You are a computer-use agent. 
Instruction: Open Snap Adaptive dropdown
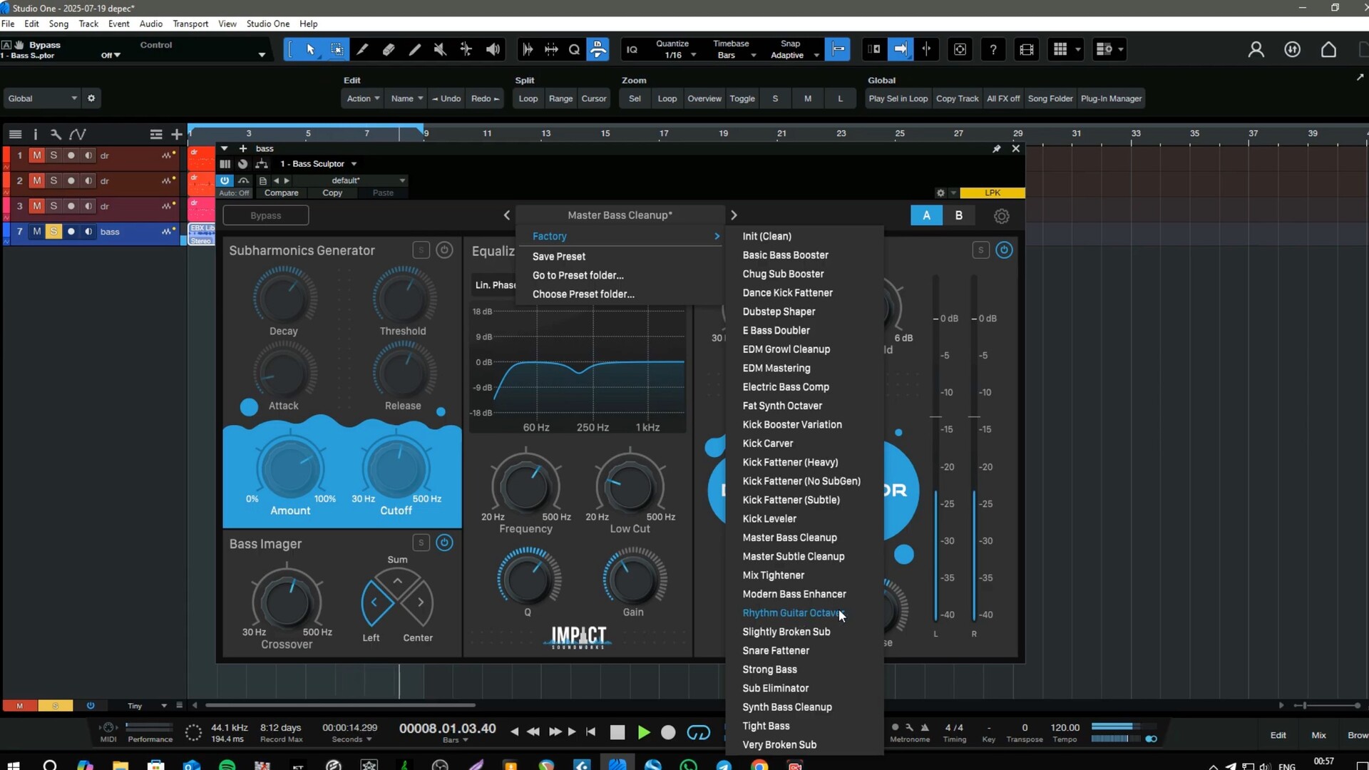click(794, 55)
